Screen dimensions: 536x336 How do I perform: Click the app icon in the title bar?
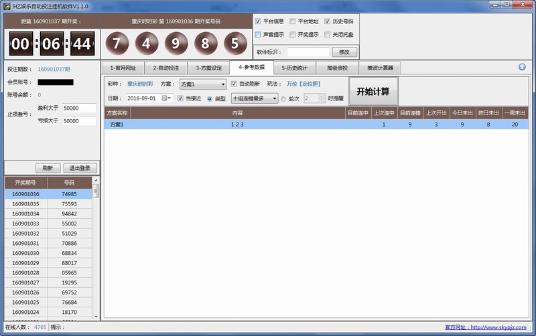click(x=7, y=5)
